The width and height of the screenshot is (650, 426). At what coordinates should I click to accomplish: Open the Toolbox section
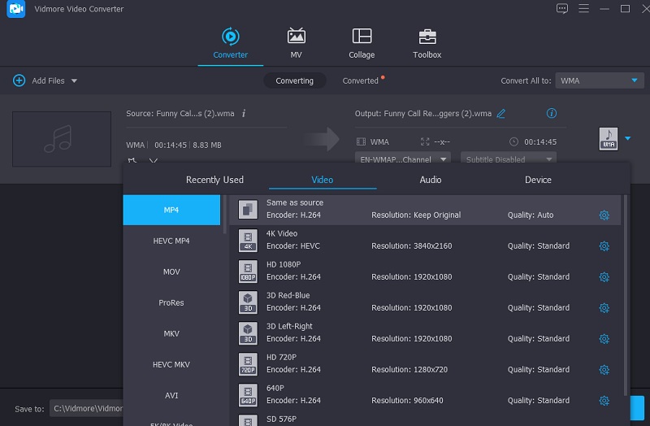click(x=427, y=37)
